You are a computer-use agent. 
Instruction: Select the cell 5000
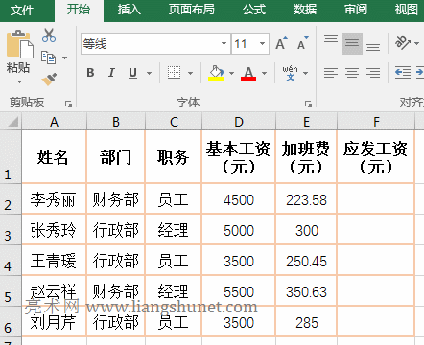(x=239, y=230)
